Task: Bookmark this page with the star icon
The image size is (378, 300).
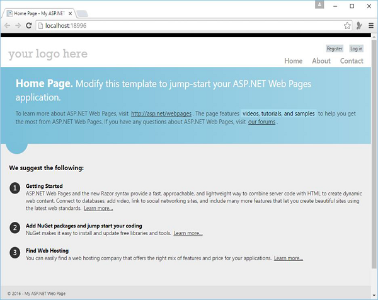Action: 347,25
